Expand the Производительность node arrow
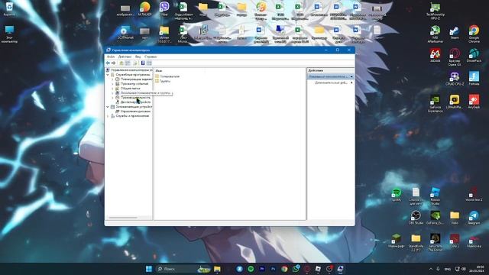The height and width of the screenshot is (275, 489). (x=112, y=98)
